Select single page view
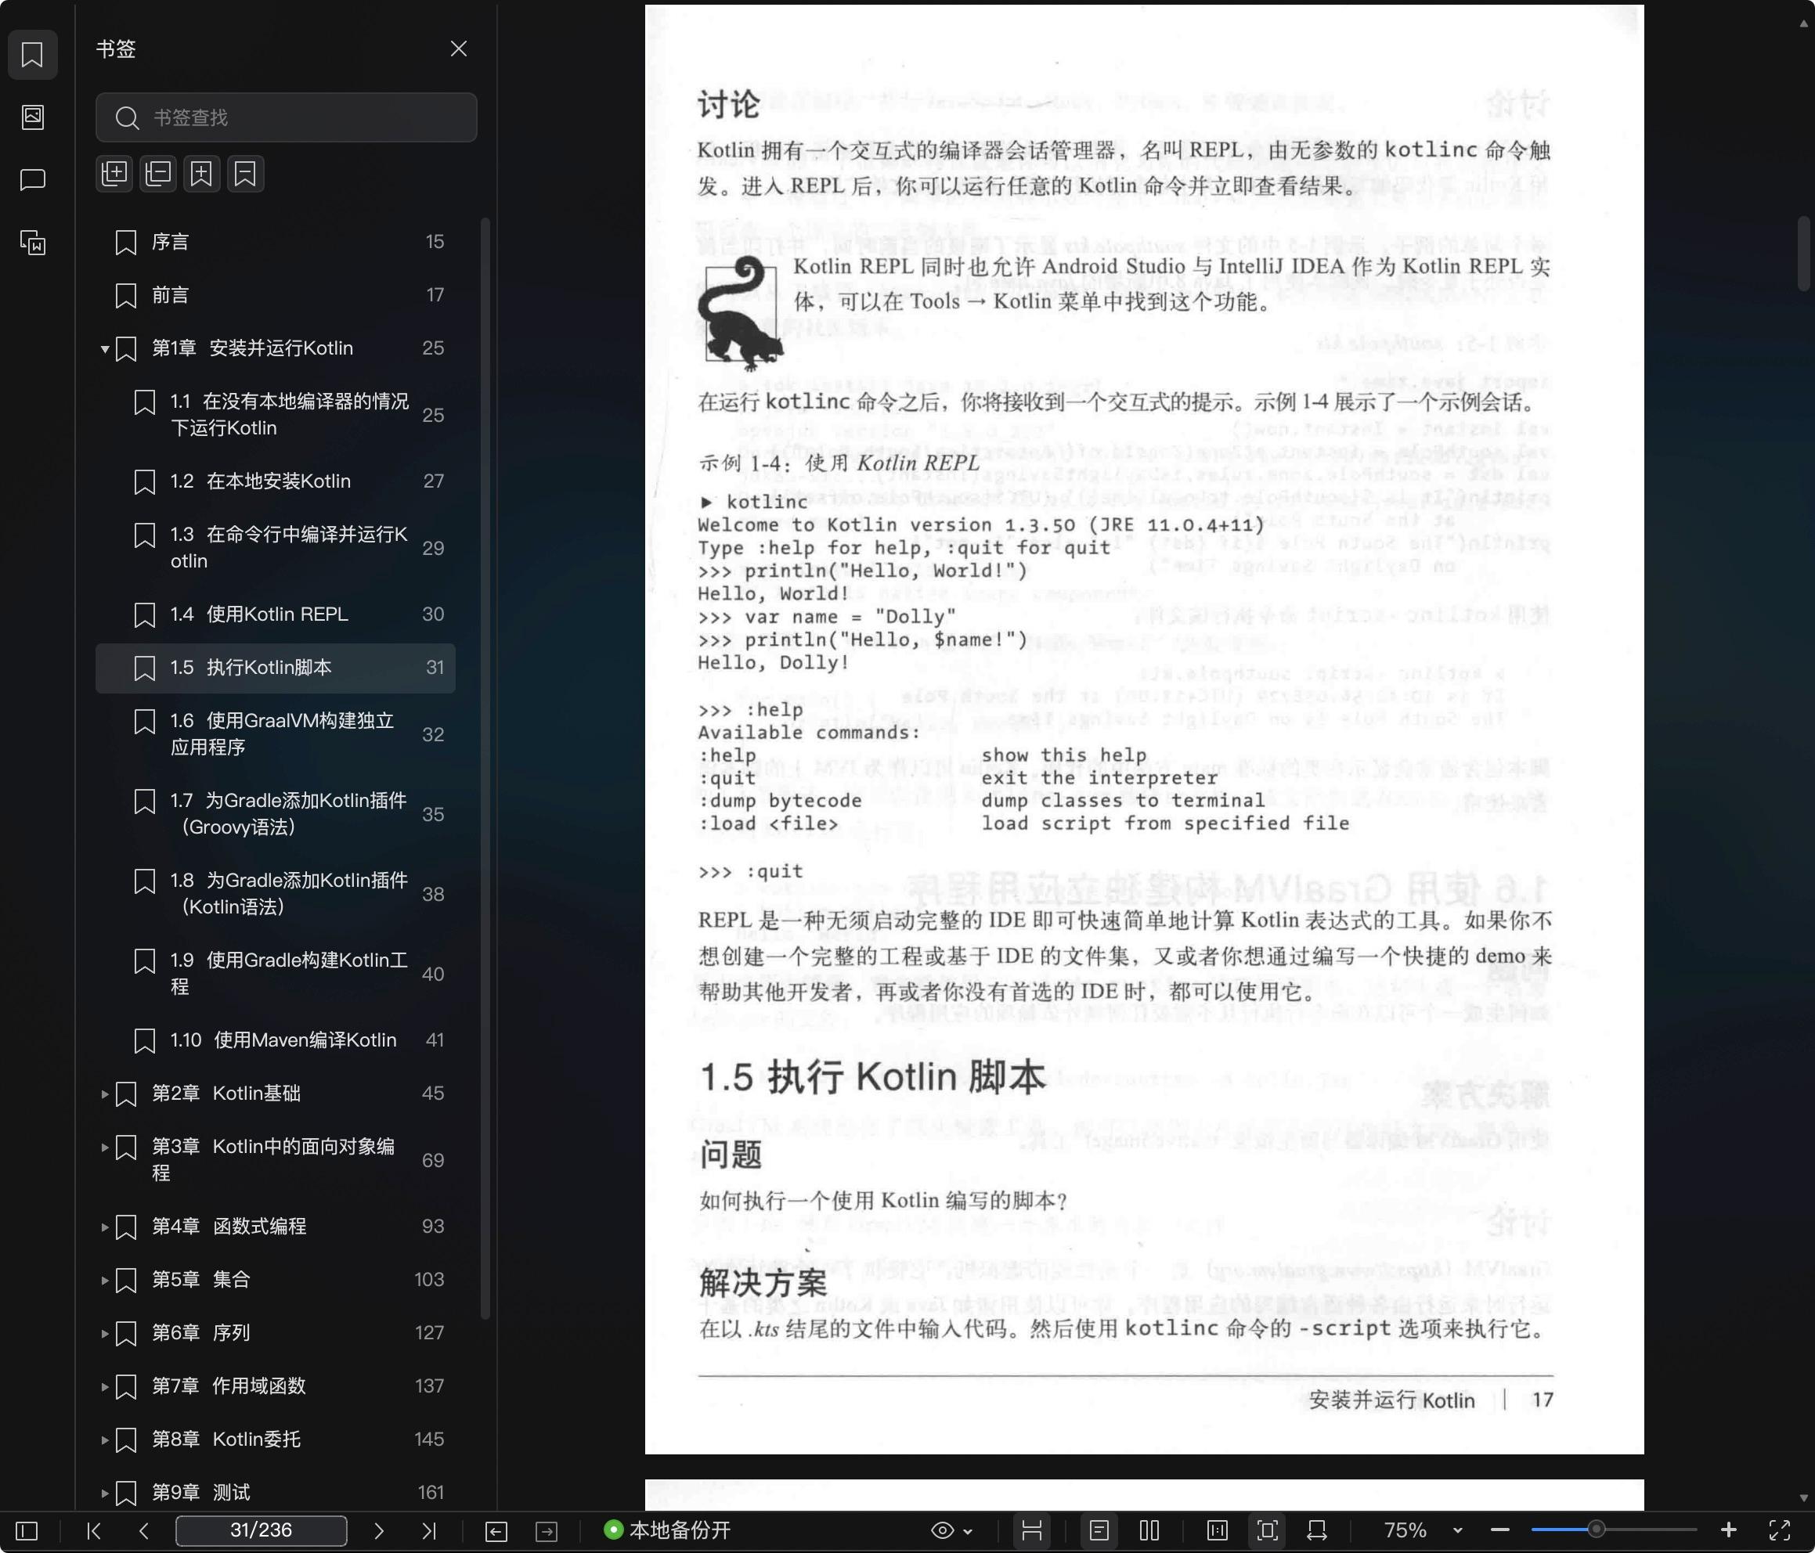The width and height of the screenshot is (1815, 1553). 1099,1530
